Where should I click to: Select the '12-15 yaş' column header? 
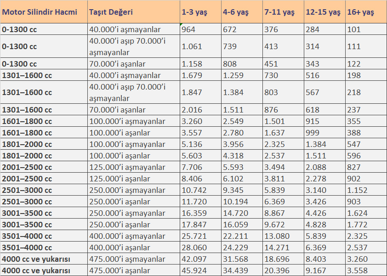click(x=324, y=12)
